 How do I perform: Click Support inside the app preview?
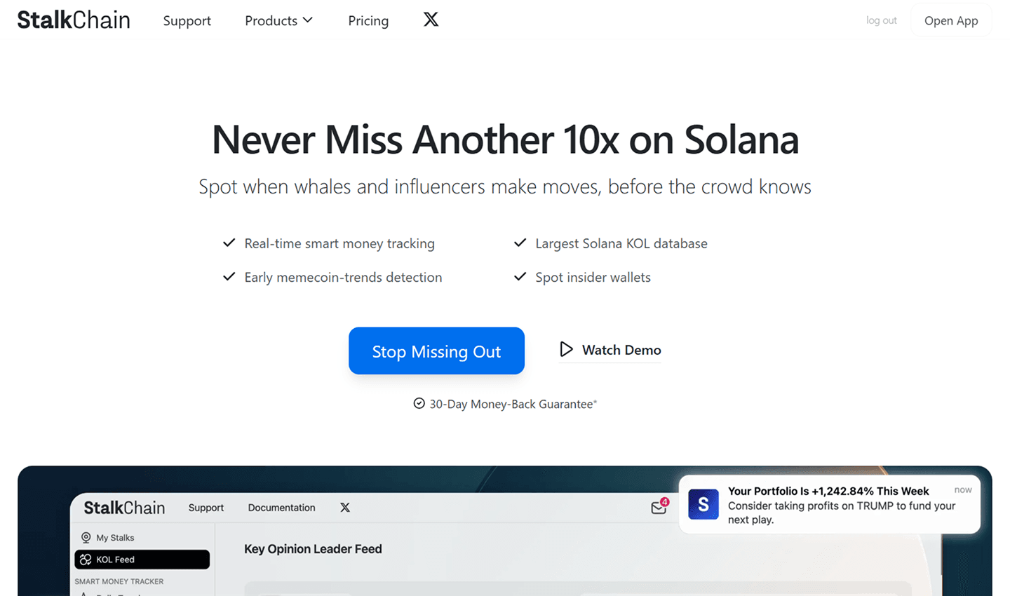pyautogui.click(x=206, y=508)
